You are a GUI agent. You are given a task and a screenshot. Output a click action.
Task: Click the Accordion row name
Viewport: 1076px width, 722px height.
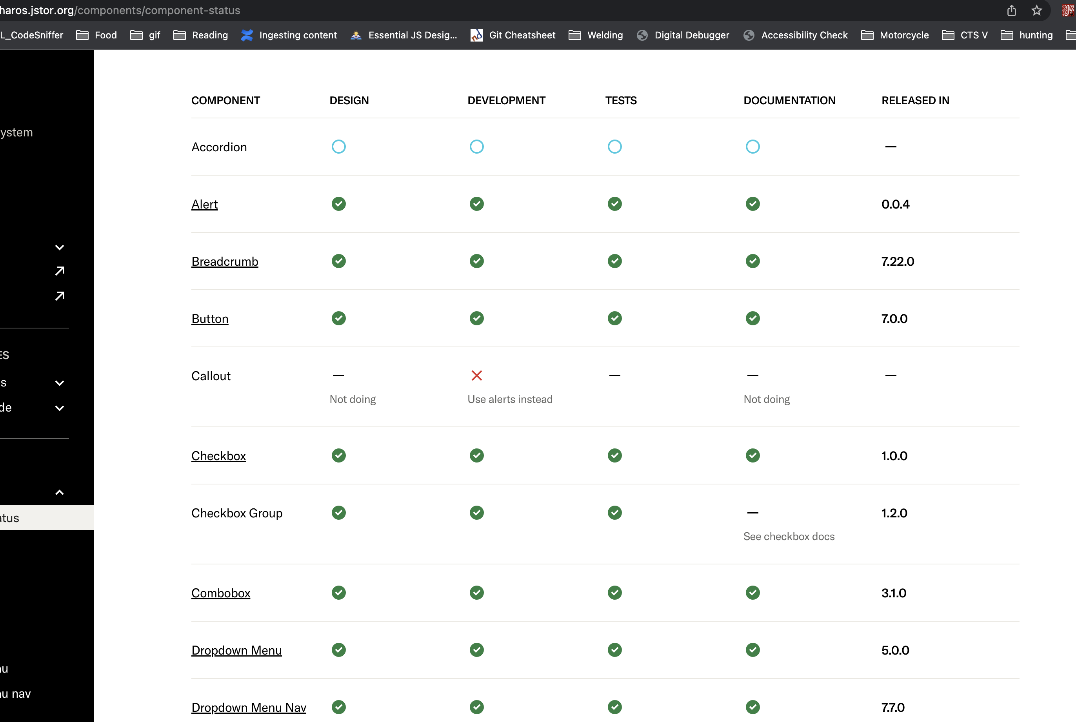[219, 147]
